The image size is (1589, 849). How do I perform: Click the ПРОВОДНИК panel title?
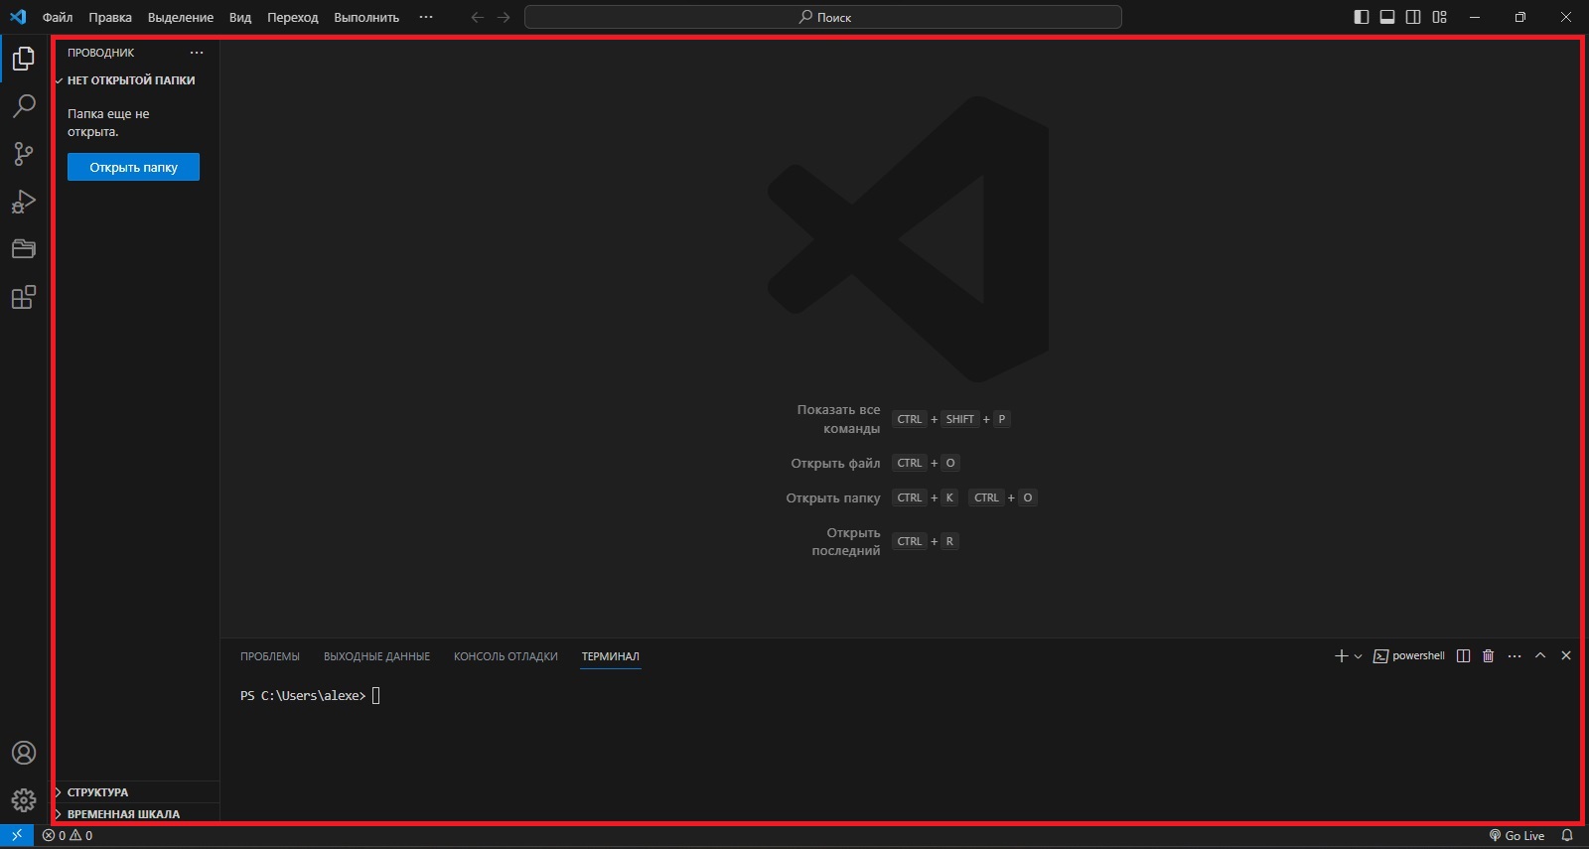100,53
